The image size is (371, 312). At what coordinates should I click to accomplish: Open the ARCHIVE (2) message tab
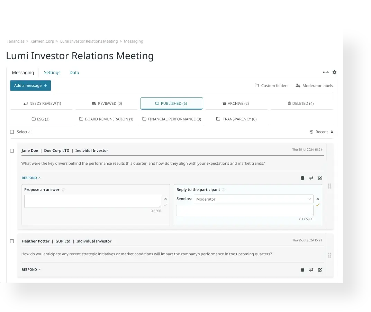pyautogui.click(x=236, y=103)
